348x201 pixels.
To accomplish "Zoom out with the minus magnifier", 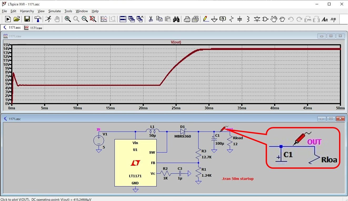I will click(85, 19).
